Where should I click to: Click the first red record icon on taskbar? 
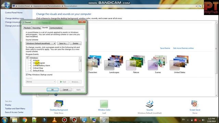coord(64,120)
